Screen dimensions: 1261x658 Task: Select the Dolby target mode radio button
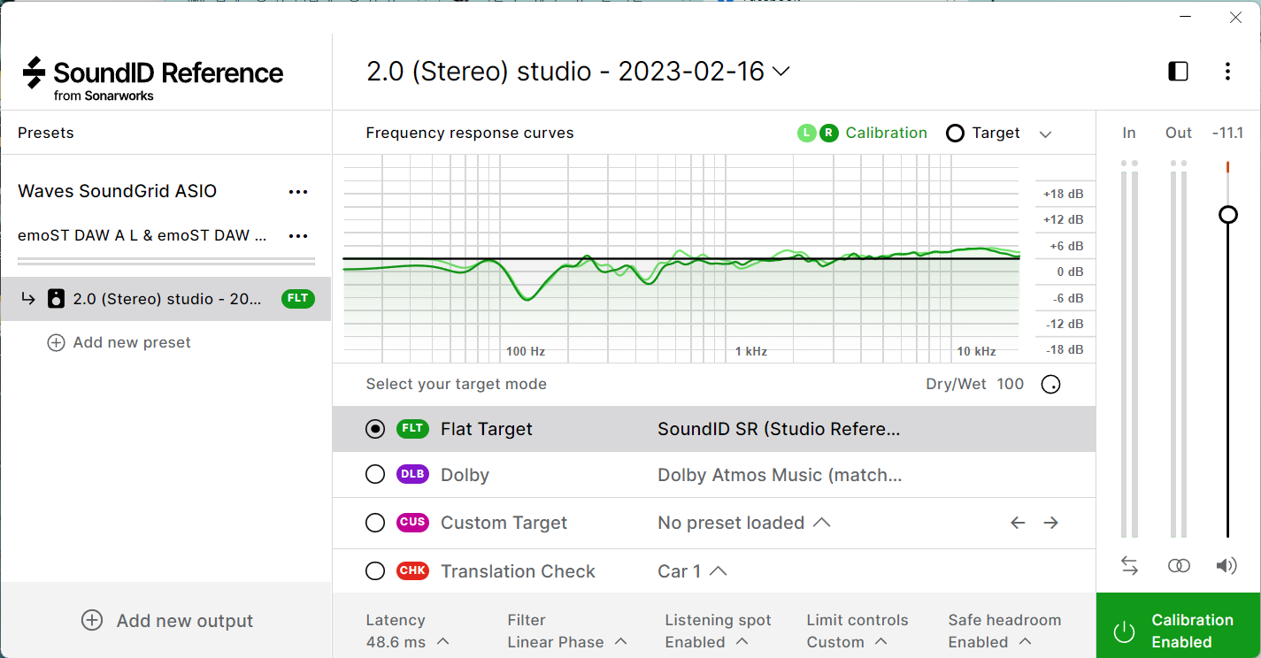[375, 475]
